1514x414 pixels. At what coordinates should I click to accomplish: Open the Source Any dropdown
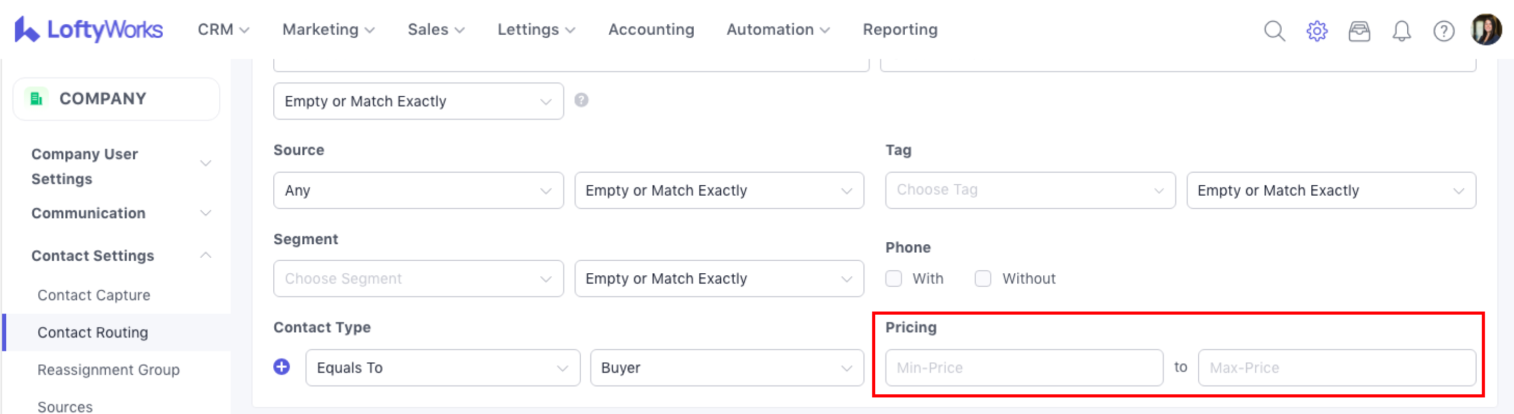pos(418,190)
